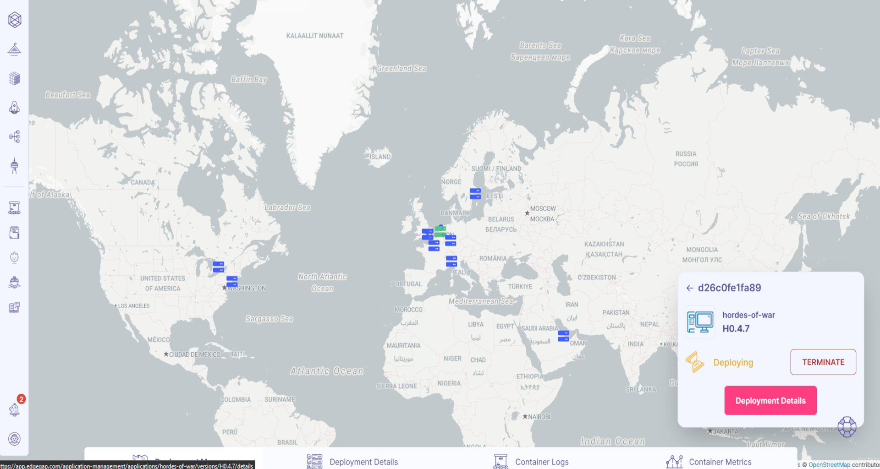Select the rocket deployments icon
The image size is (880, 469).
point(14,108)
